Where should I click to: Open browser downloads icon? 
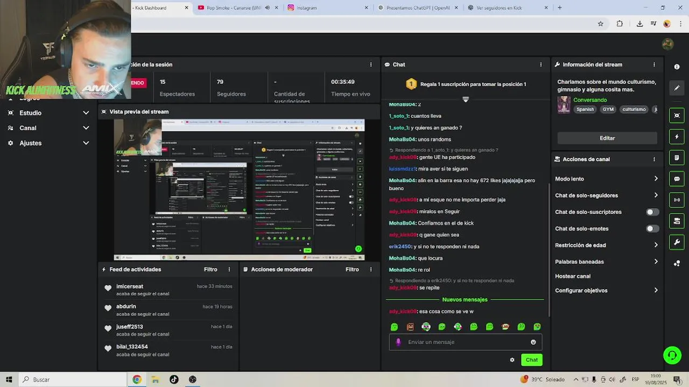(x=639, y=24)
